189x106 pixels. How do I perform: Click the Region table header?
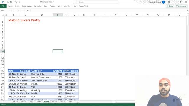pyautogui.click(x=74, y=71)
